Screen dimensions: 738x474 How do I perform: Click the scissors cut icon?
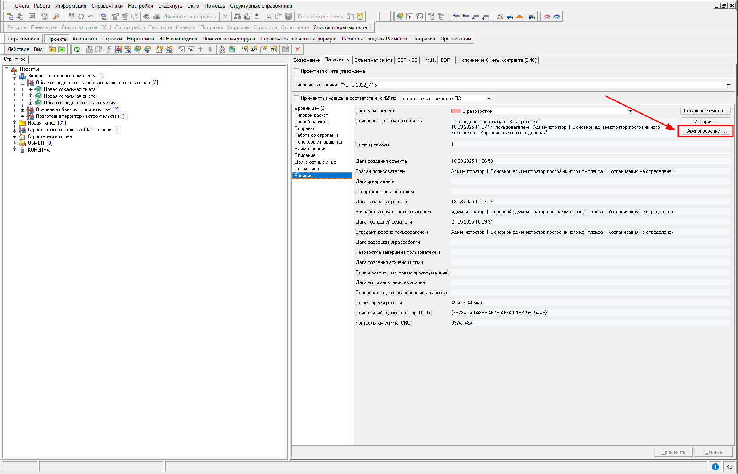(x=269, y=16)
